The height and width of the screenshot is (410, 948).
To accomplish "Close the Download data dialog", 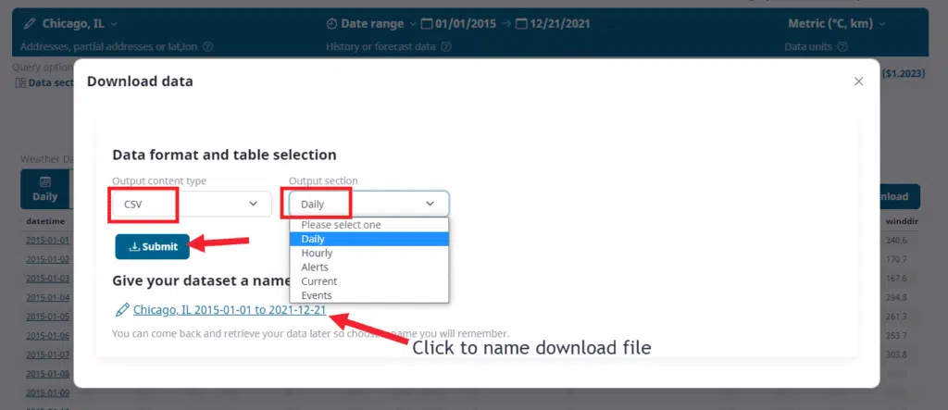I will tap(858, 81).
